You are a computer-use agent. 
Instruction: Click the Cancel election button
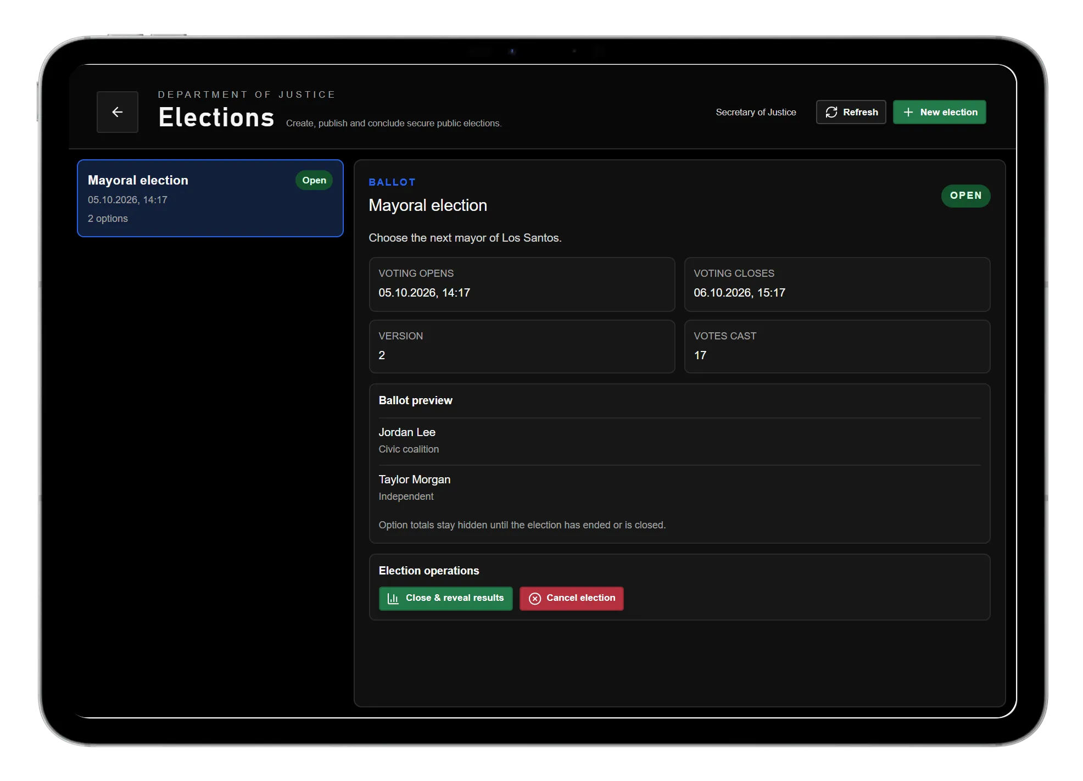click(x=572, y=598)
